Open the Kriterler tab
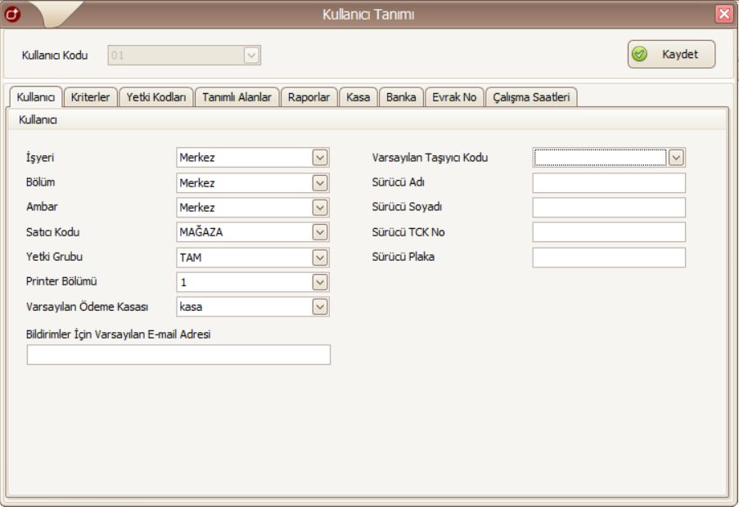 click(x=91, y=97)
